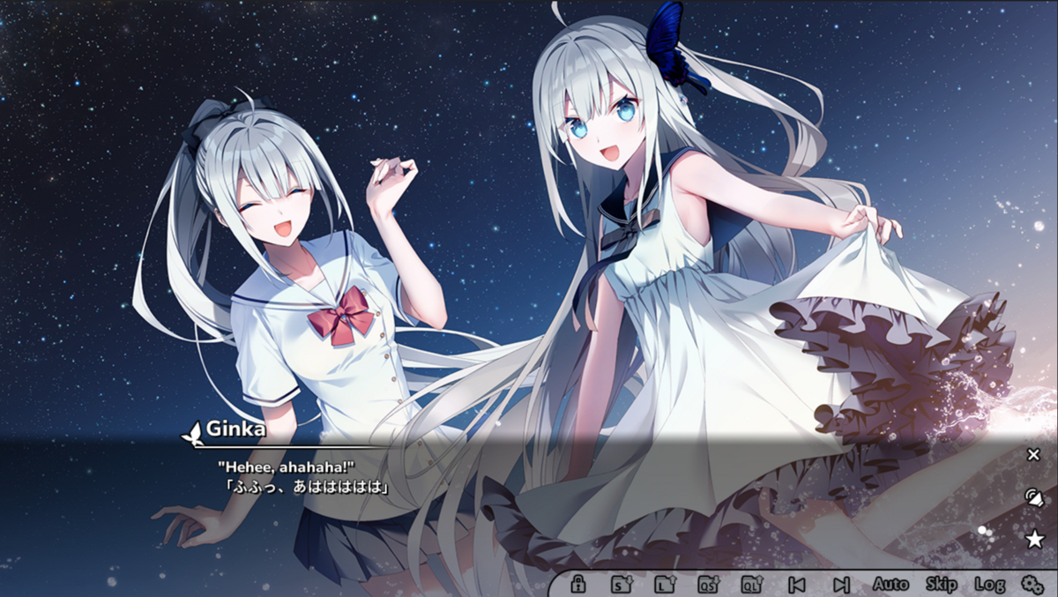
Task: Click the lock icon in bottom toolbar
Action: pos(578,584)
